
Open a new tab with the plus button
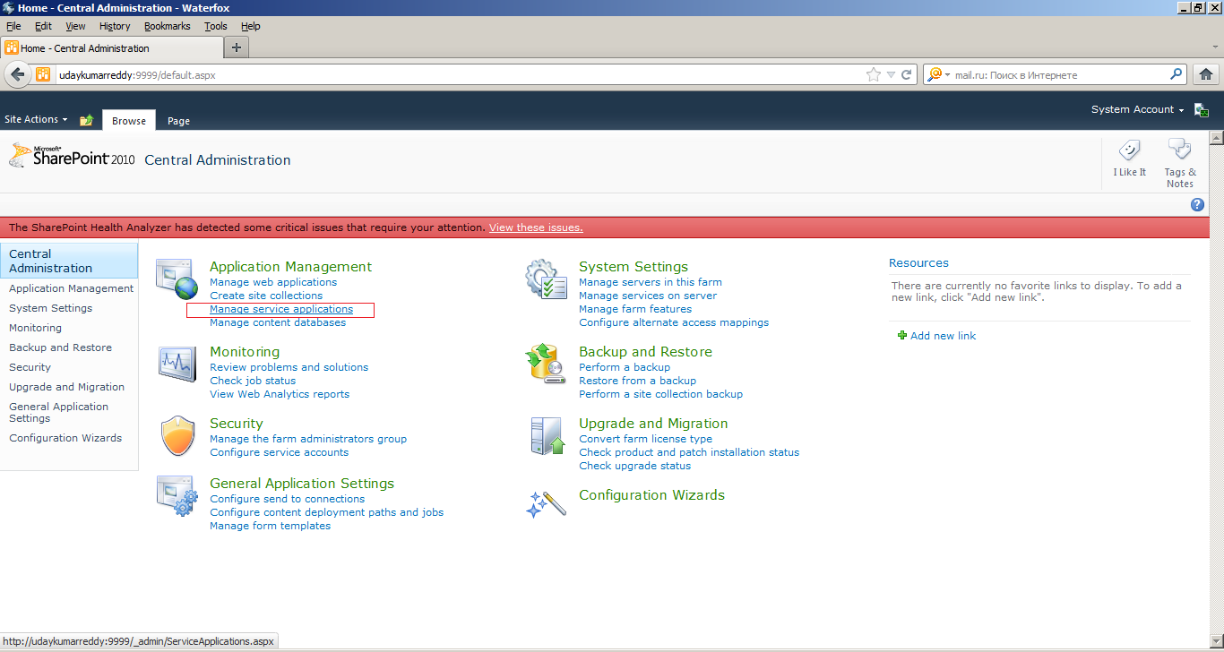(237, 47)
